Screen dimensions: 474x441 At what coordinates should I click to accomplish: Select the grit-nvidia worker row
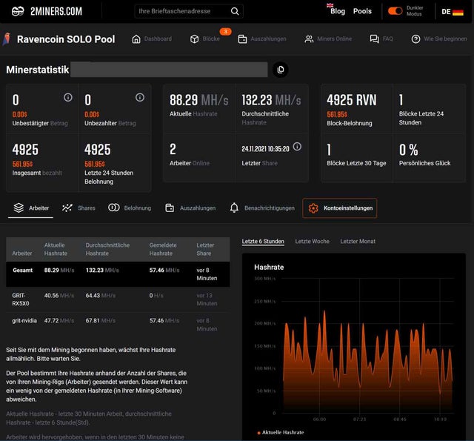(118, 325)
